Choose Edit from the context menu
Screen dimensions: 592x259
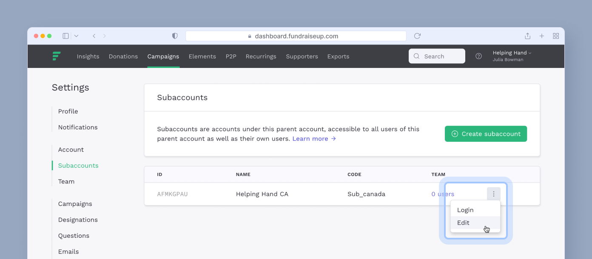click(475, 223)
